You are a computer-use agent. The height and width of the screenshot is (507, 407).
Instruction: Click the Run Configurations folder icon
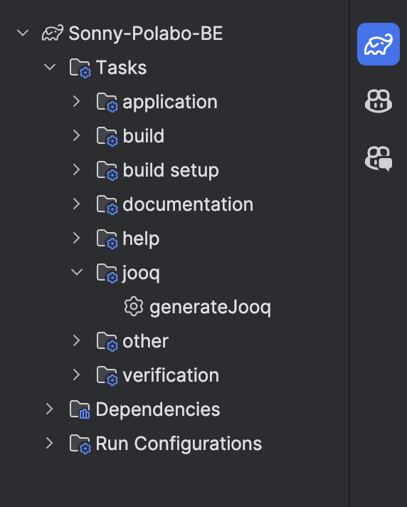[80, 444]
